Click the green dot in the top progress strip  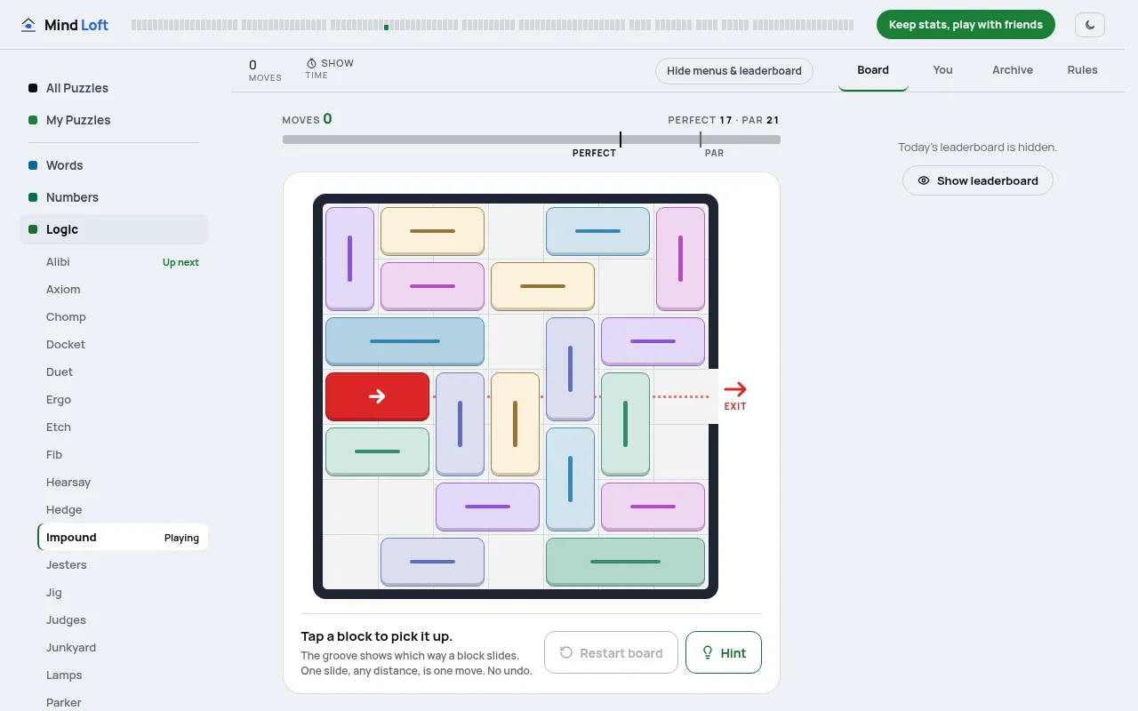386,28
